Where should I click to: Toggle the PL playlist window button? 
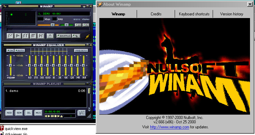(x=86, y=25)
